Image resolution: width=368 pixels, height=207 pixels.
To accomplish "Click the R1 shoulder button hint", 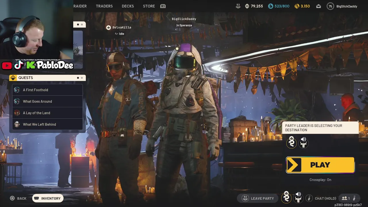I will tap(163, 6).
